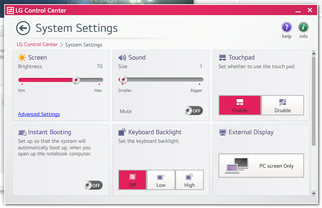Screen dimensions: 322x208
Task: Click the Touchpad heading icon
Action: click(x=223, y=58)
